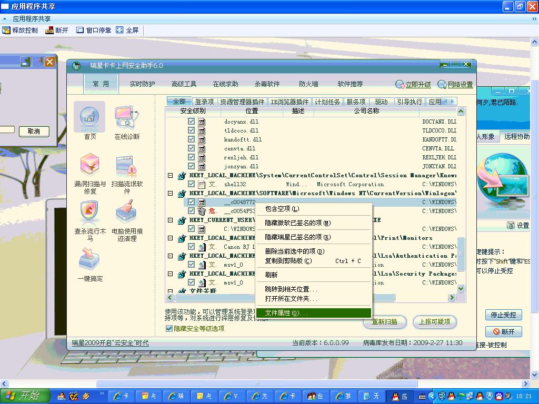Viewport: 539px width, 404px height.
Task: Choose 包含空项 from context menu
Action: (x=314, y=208)
